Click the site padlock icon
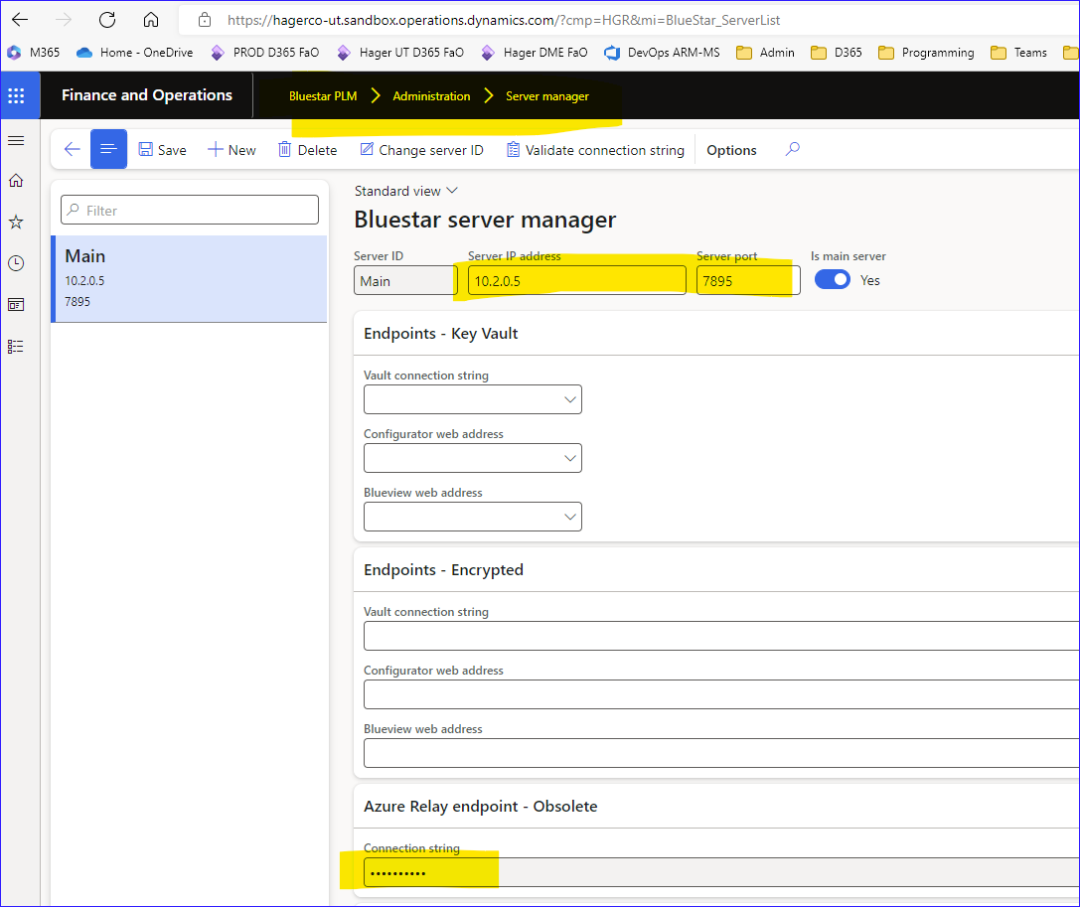Image resolution: width=1080 pixels, height=907 pixels. click(205, 20)
